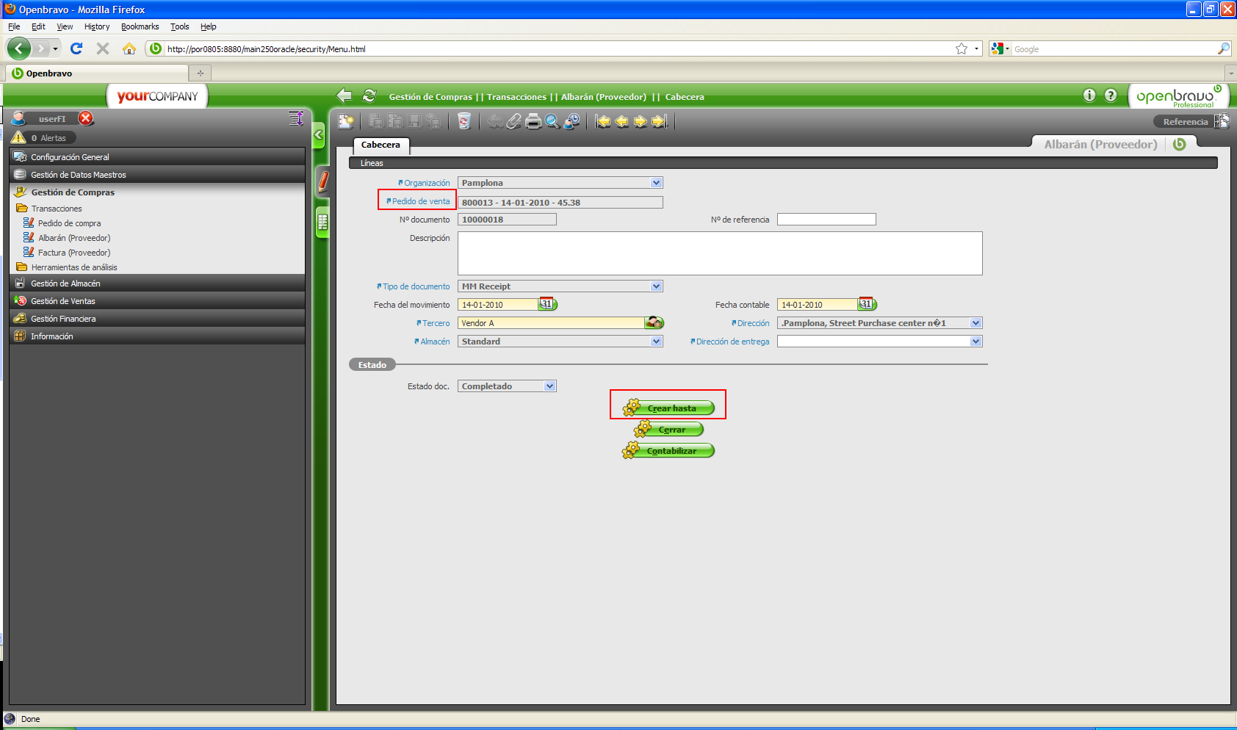Bookmark this page with the star icon
This screenshot has width=1237, height=730.
pyautogui.click(x=962, y=48)
